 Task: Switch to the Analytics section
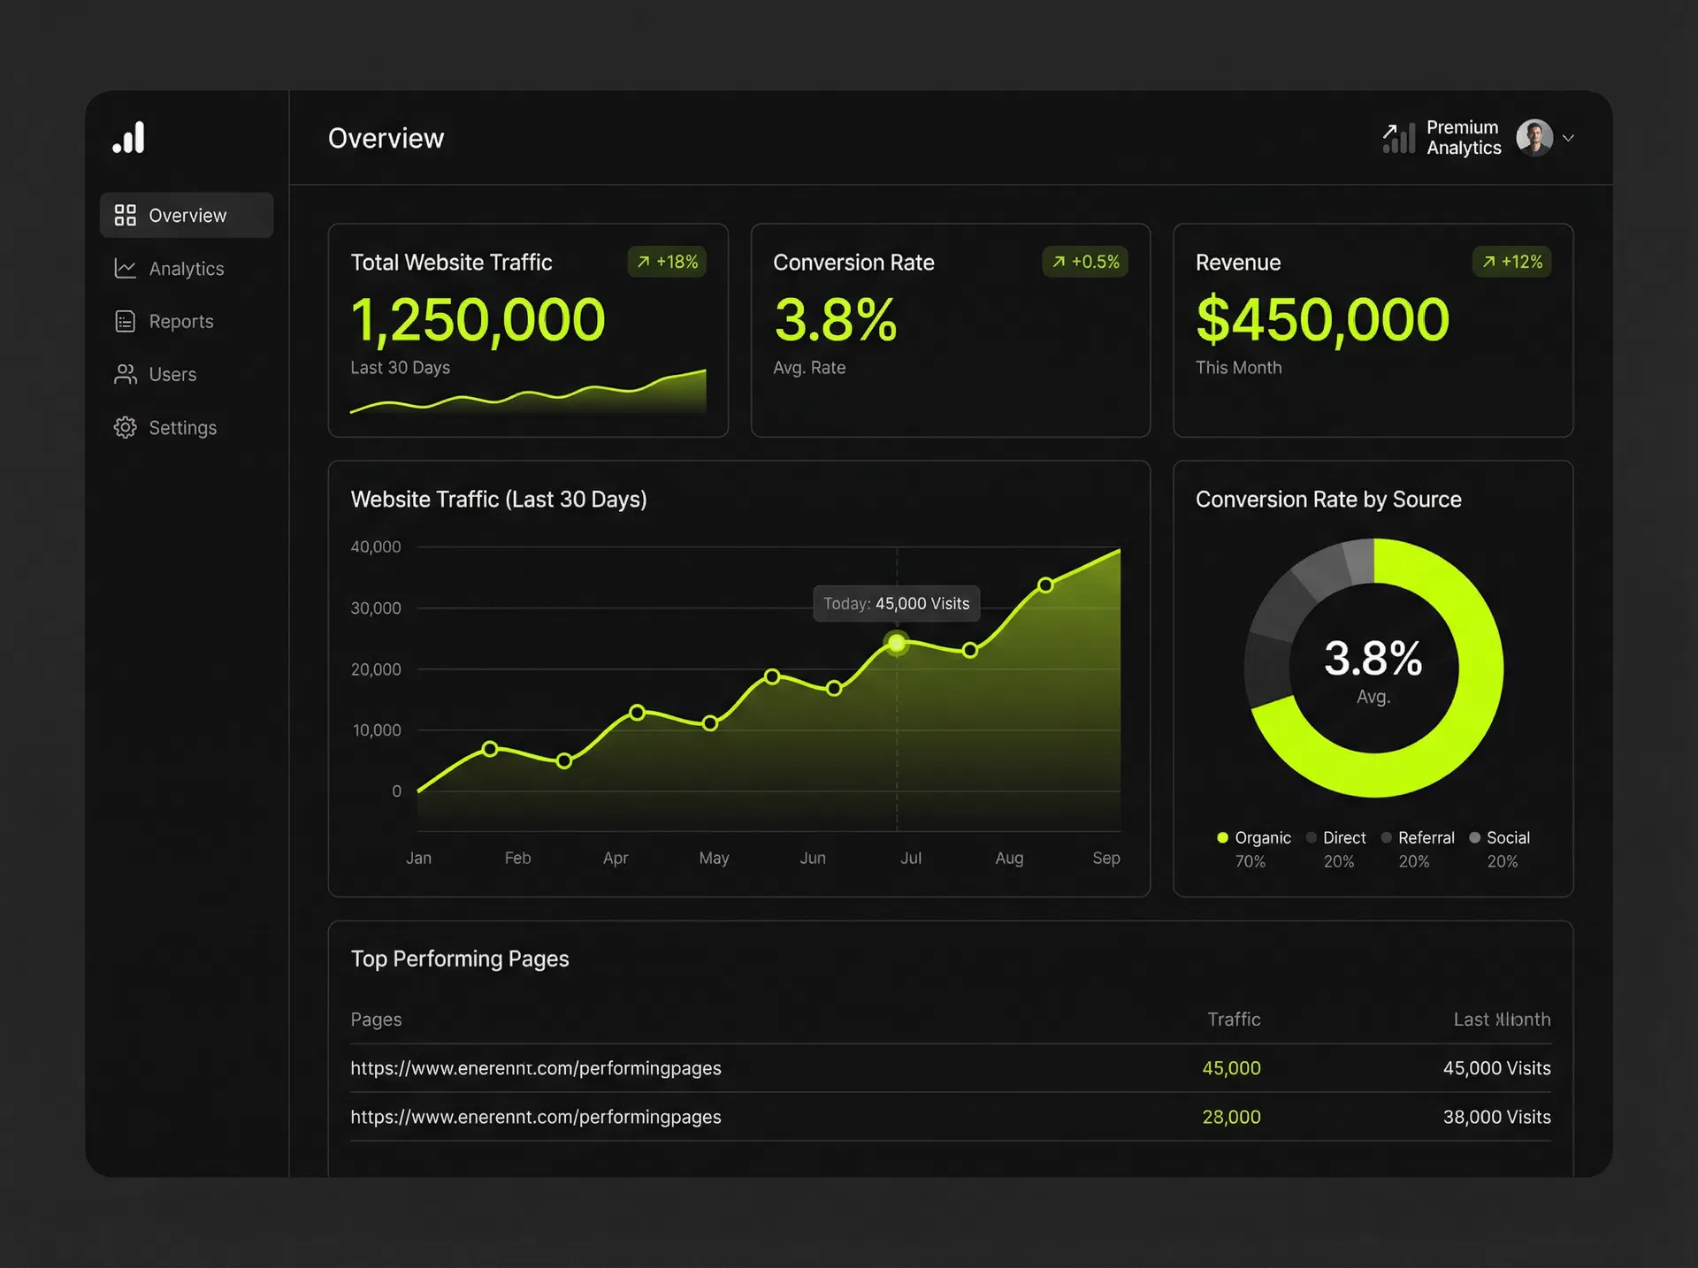pyautogui.click(x=186, y=268)
